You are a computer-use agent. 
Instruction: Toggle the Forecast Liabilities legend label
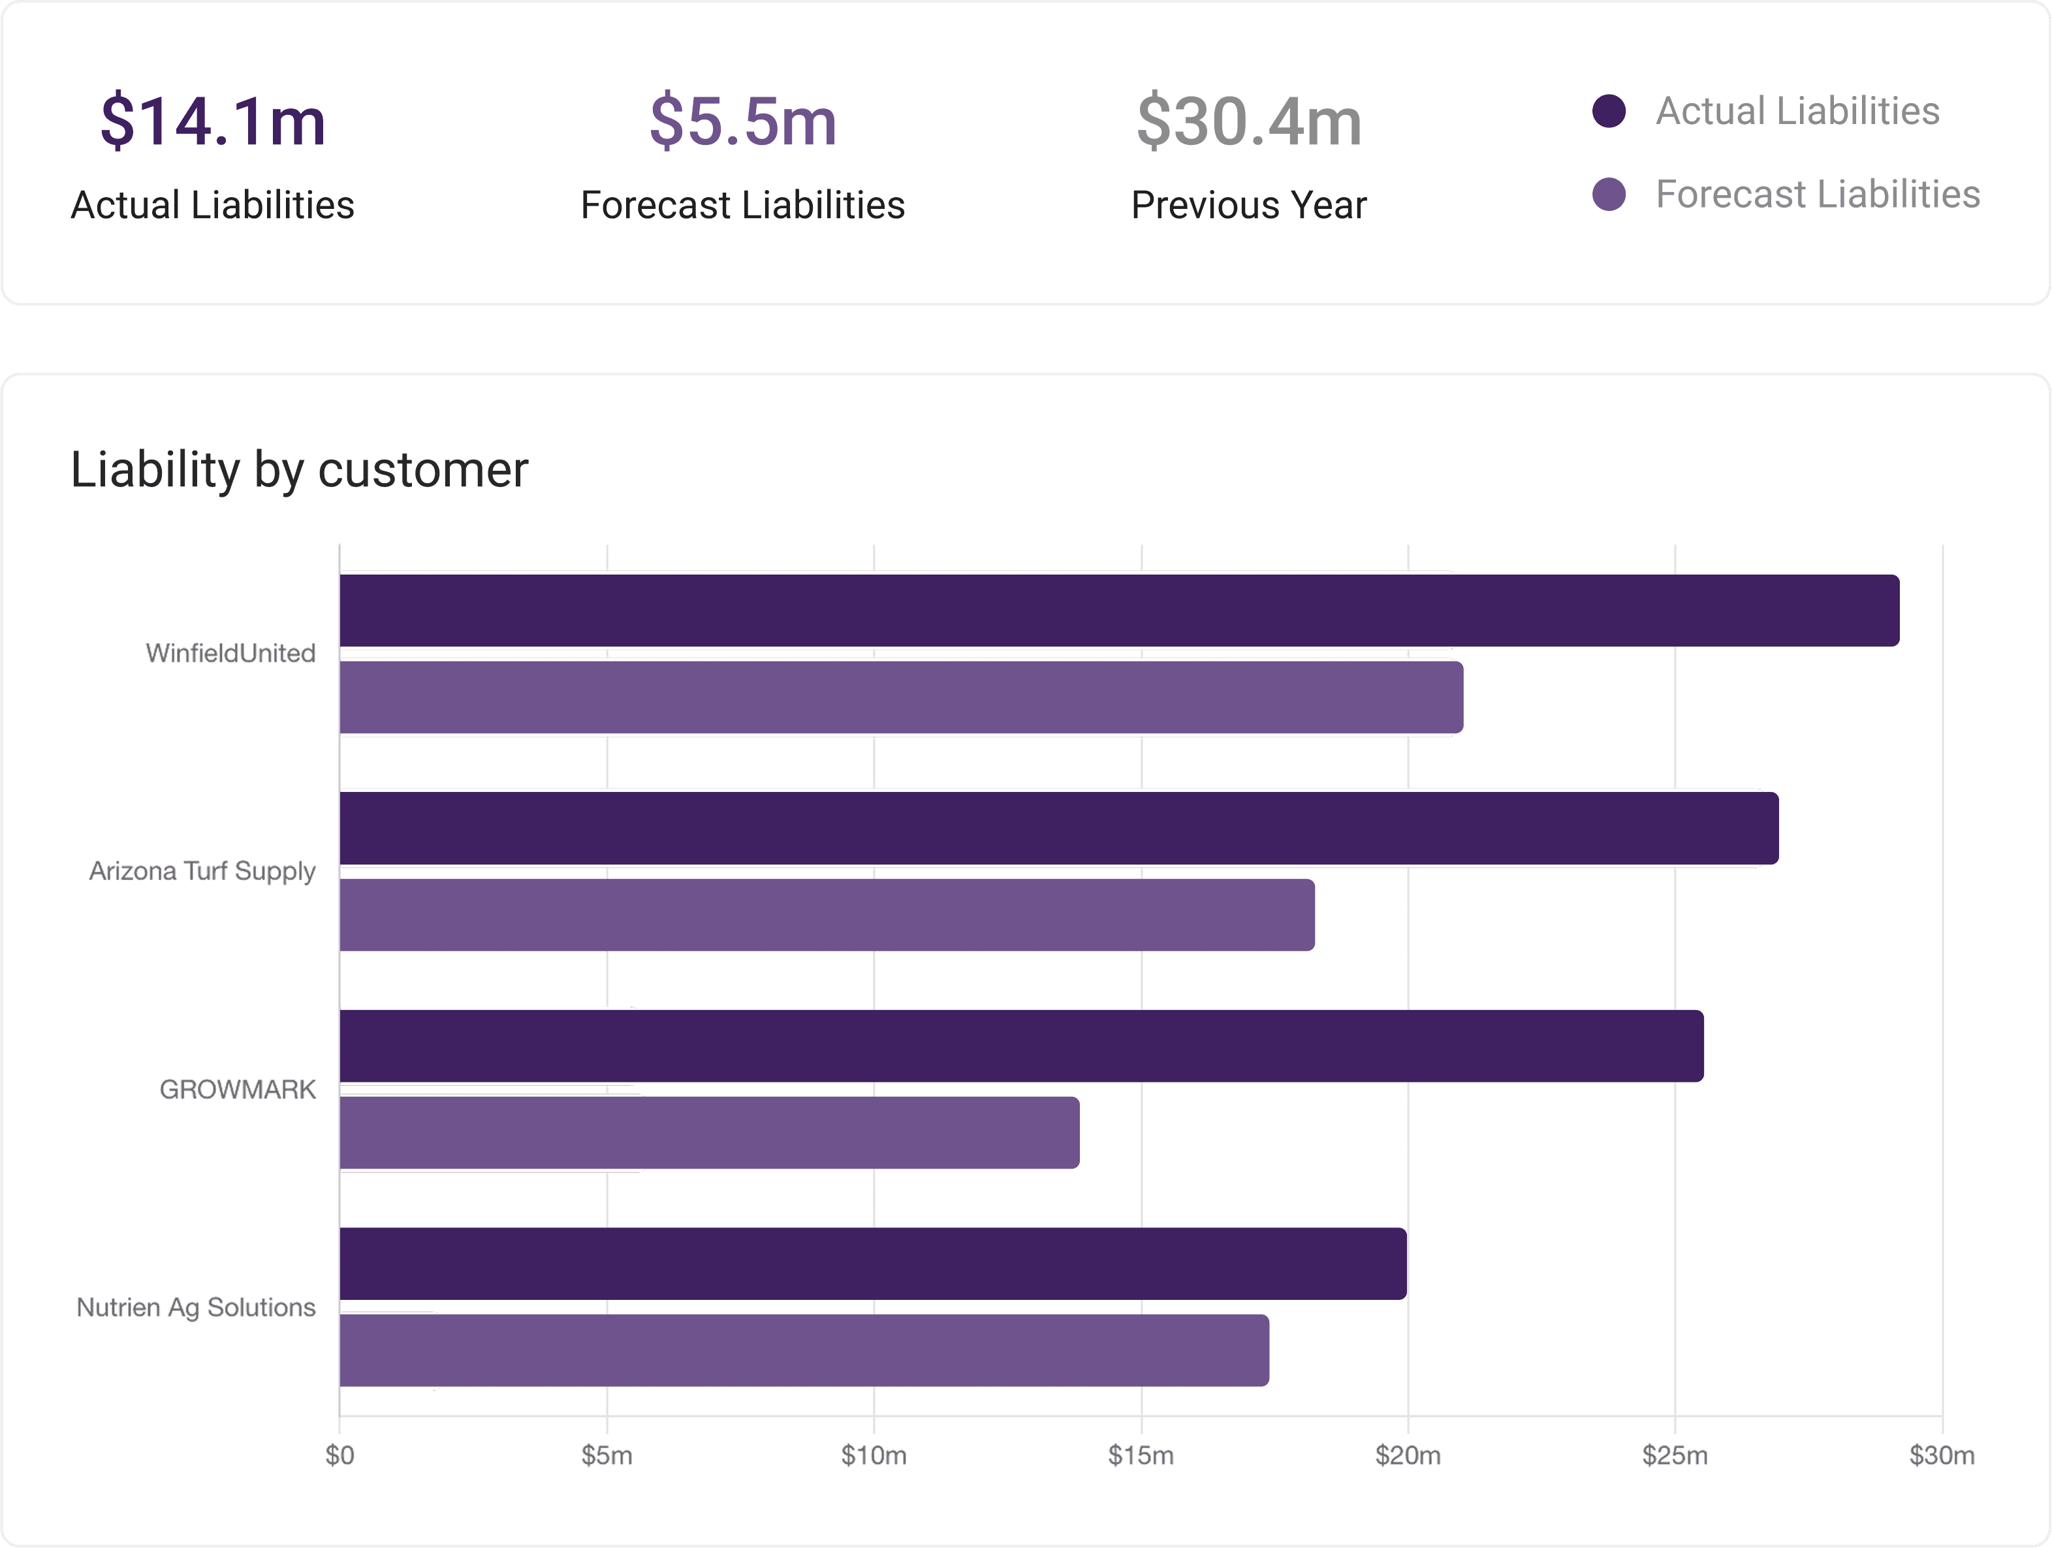[1818, 195]
